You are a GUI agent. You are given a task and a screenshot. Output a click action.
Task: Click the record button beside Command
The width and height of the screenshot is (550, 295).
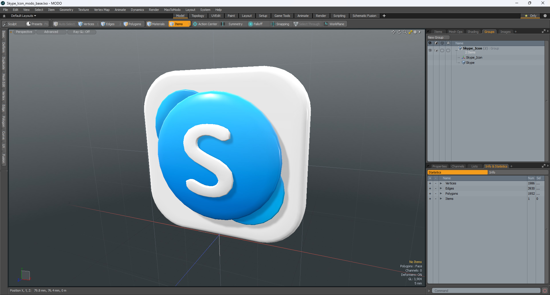click(x=545, y=291)
